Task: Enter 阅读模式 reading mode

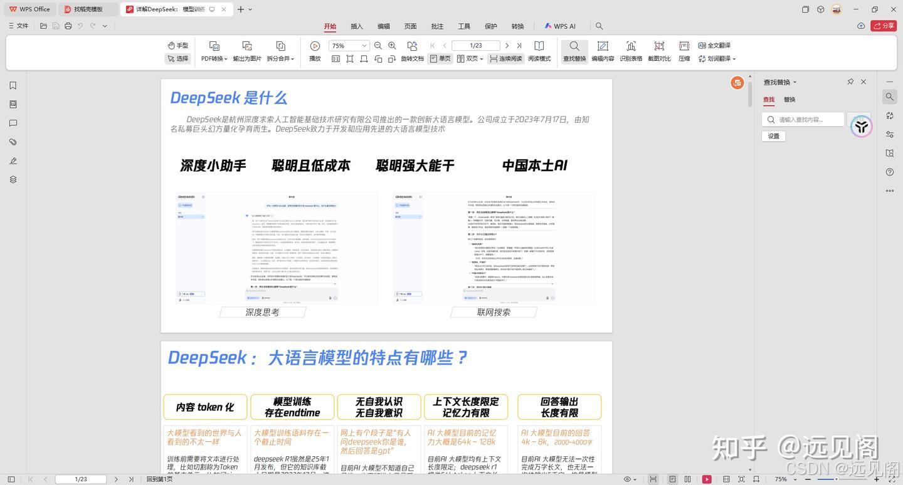Action: tap(539, 51)
